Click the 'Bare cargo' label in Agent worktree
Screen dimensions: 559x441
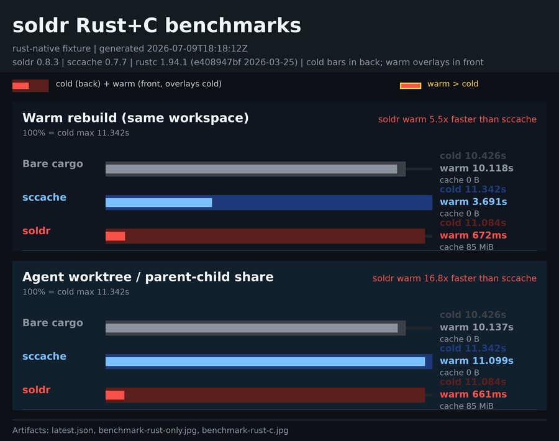point(53,322)
